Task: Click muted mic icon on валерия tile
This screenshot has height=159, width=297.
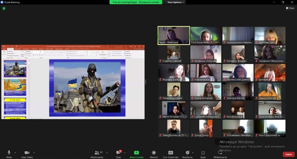Action: (x=257, y=79)
